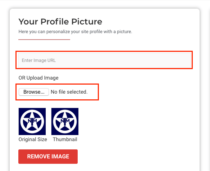Click the "Thumbnail" caption text

coord(65,139)
